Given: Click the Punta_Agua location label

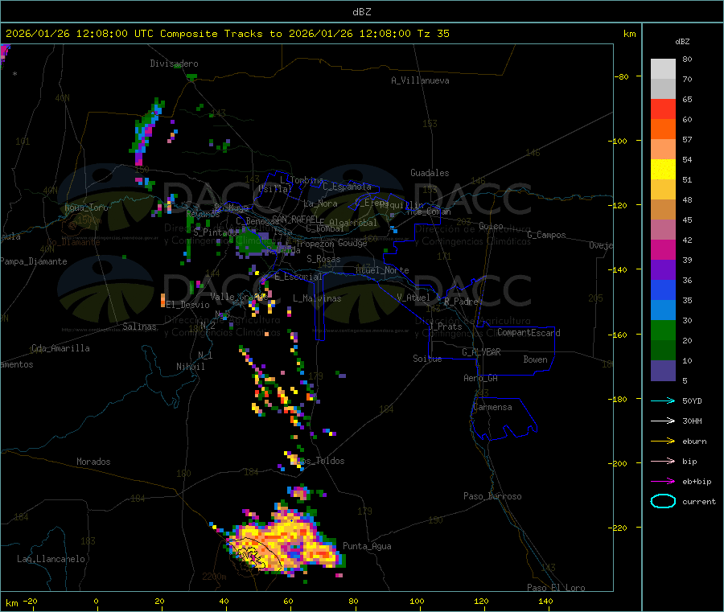Looking at the screenshot, I should coord(367,546).
